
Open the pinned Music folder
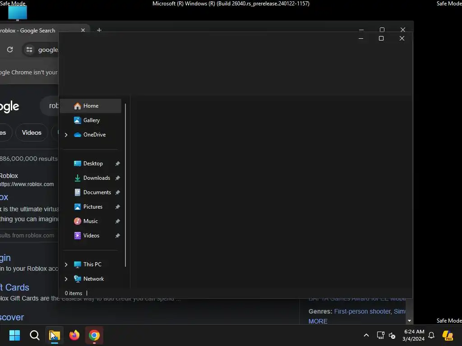[90, 221]
